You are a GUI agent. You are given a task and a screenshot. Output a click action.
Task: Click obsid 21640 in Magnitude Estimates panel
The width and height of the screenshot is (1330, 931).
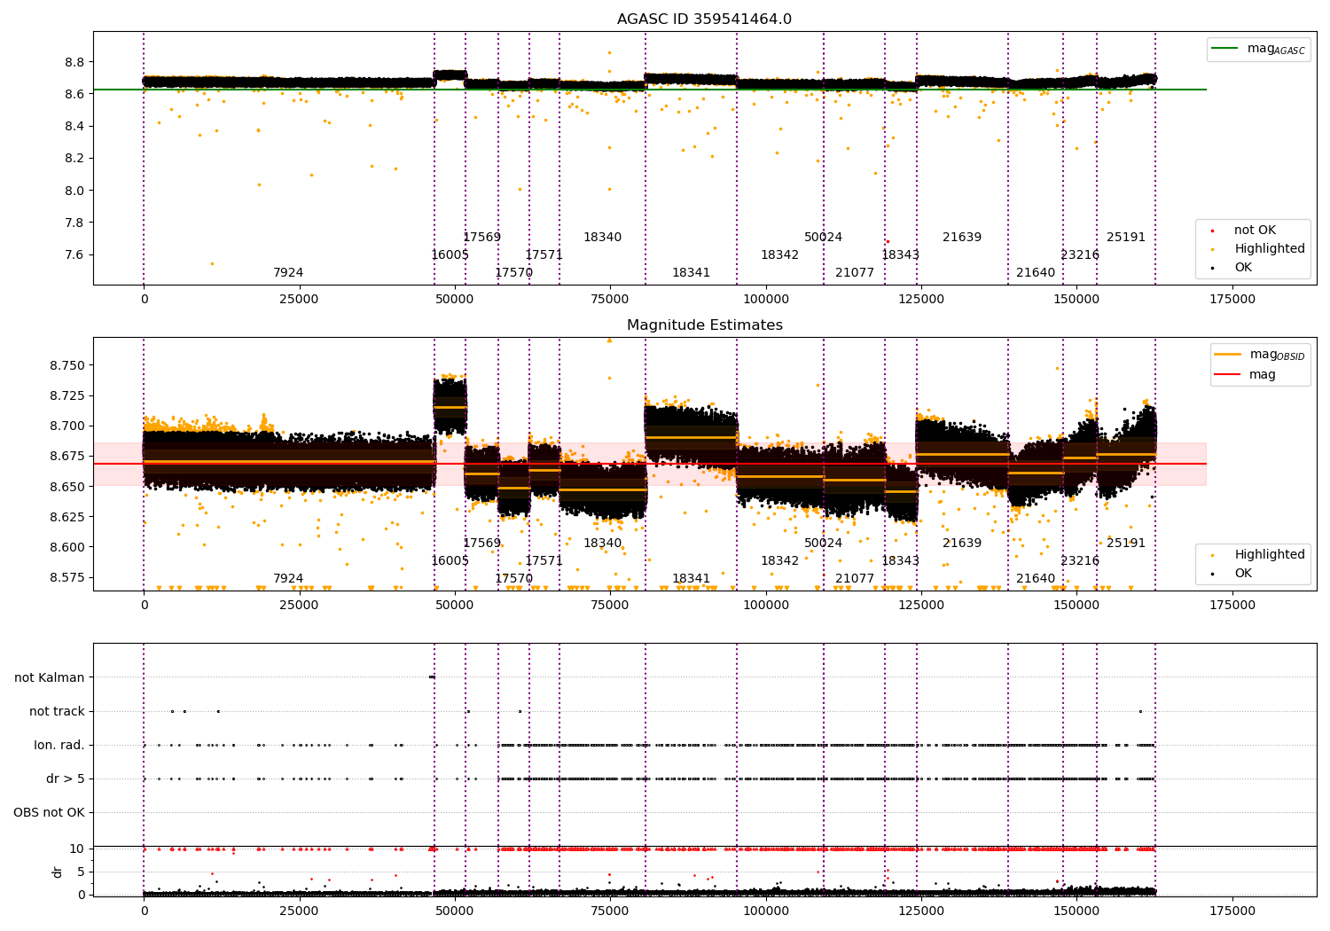1036,579
